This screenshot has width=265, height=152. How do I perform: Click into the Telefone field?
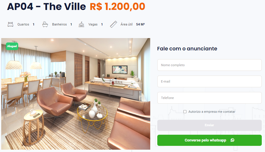[x=210, y=98]
